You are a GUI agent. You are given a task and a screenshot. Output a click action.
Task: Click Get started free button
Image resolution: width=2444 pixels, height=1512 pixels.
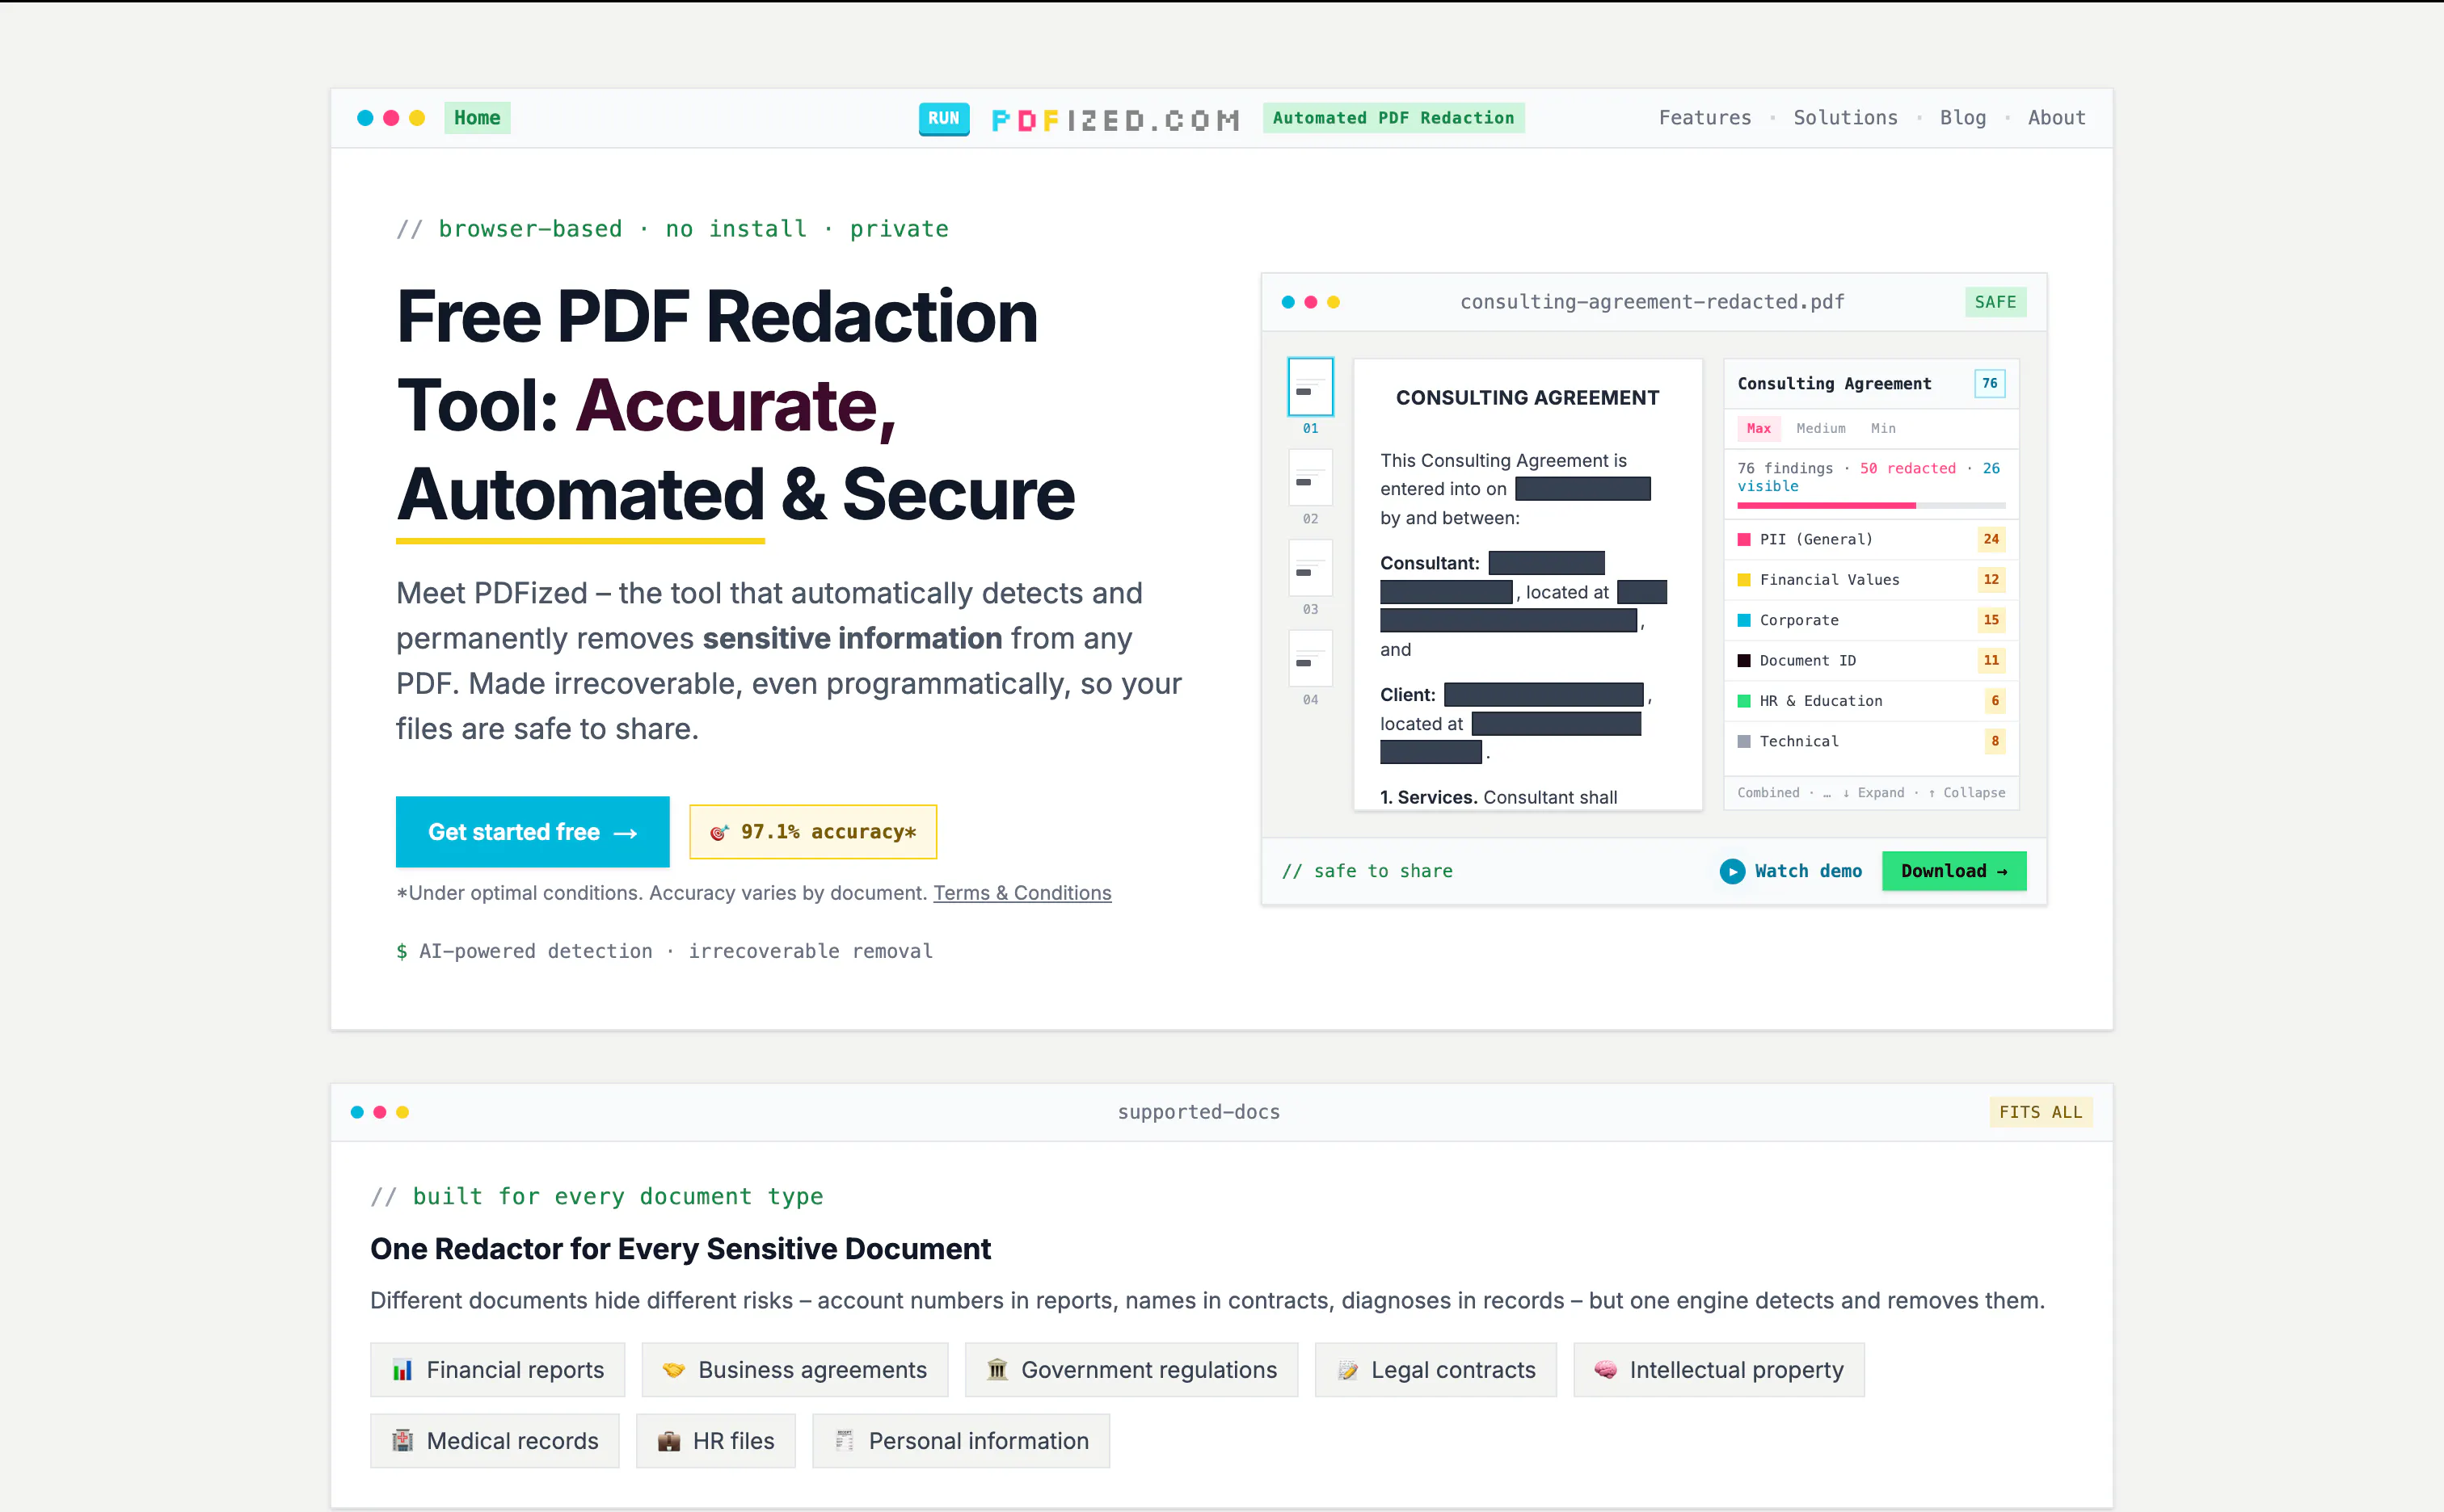[533, 832]
